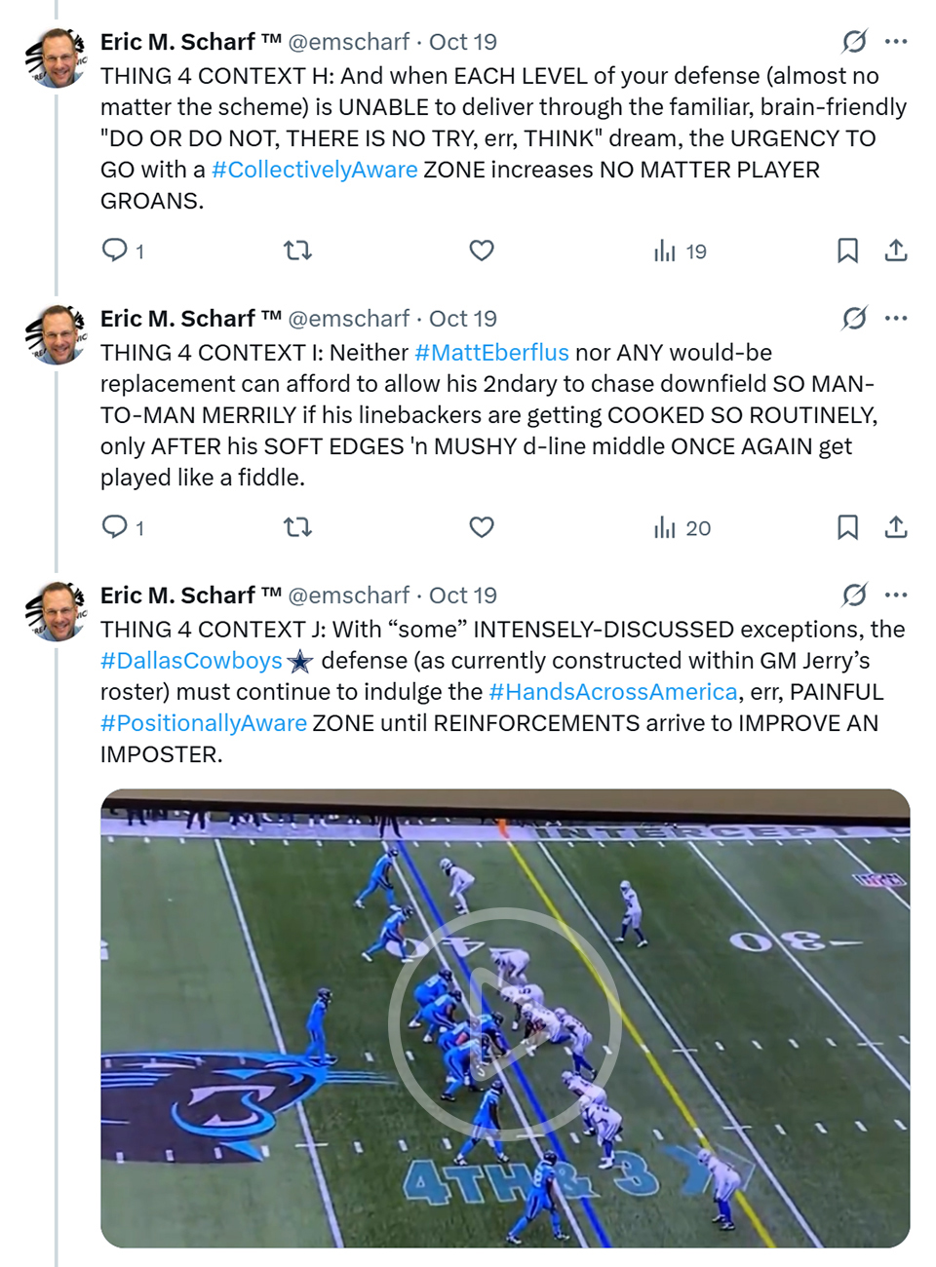
Task: Open the #CollectivelyAware hashtag
Action: (314, 170)
